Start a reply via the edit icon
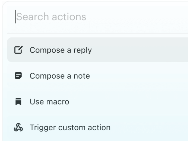The height and width of the screenshot is (141, 190). [x=18, y=50]
